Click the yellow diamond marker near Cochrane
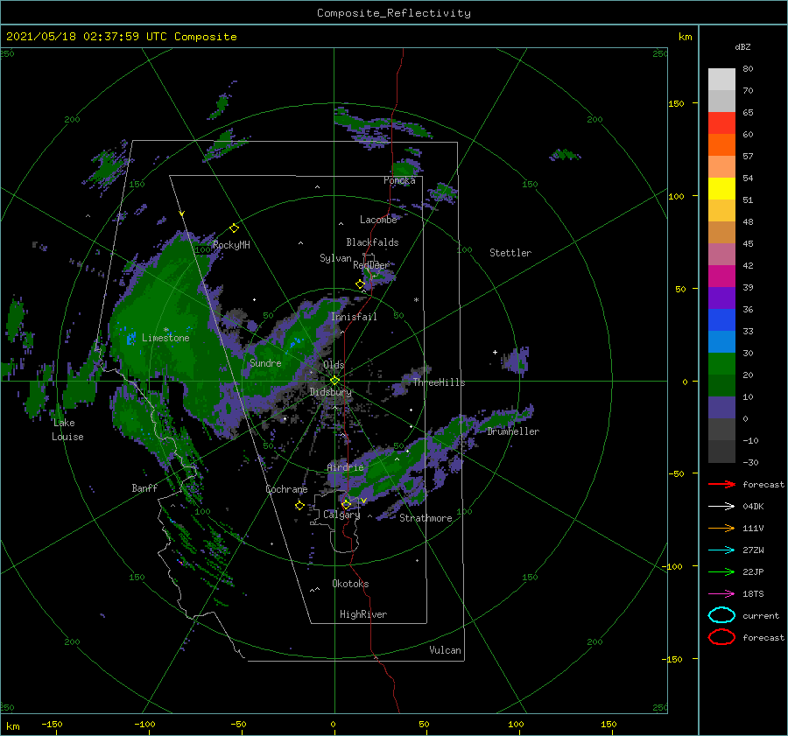Viewport: 788px width, 736px height. 299,506
